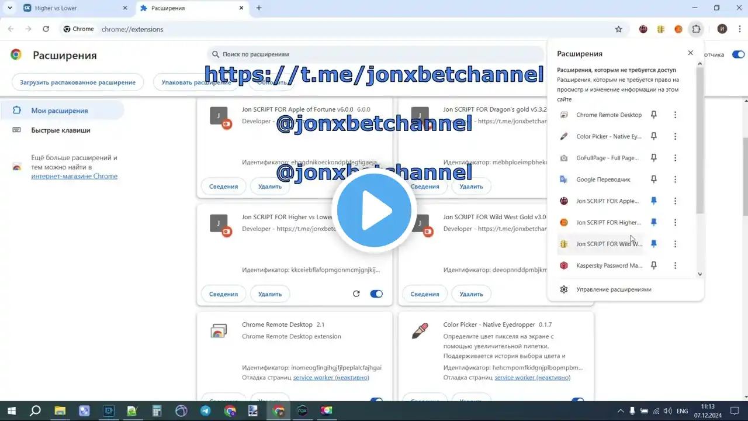Switch to the Higher vs Lower tab
The height and width of the screenshot is (421, 748).
(75, 8)
